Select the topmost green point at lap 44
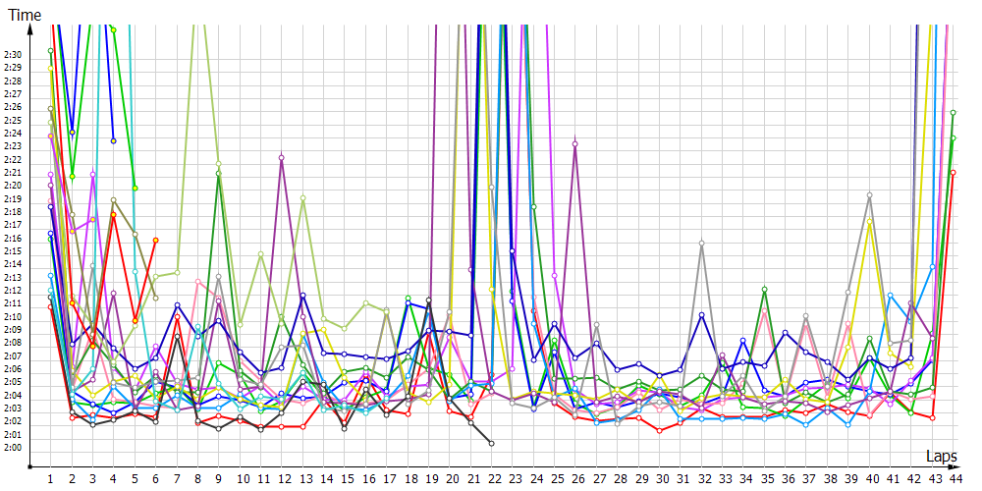Screen dimensions: 982x491 tap(954, 113)
